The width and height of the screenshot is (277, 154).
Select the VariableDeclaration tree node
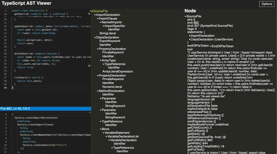[124, 140]
